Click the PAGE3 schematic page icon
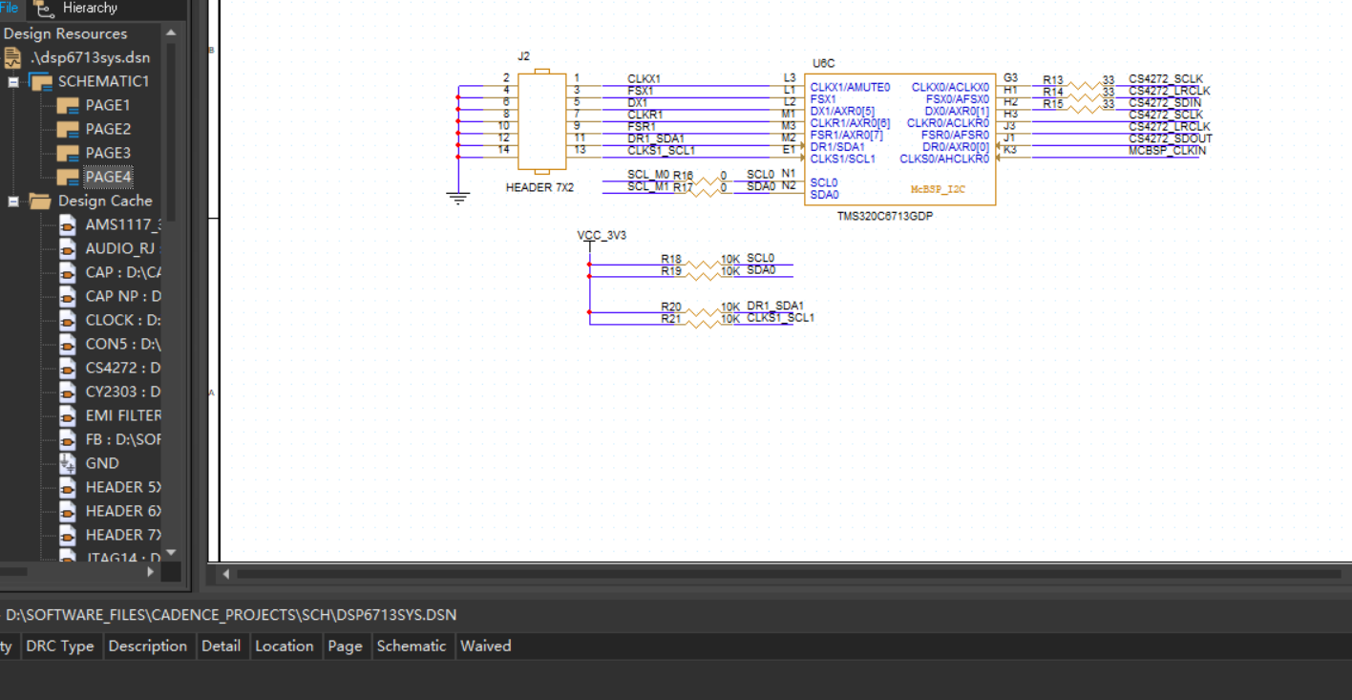Screen dimensions: 1352x700 click(67, 153)
